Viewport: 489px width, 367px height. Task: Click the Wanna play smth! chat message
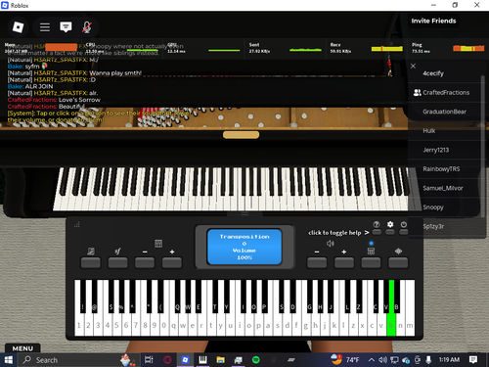[x=74, y=73]
